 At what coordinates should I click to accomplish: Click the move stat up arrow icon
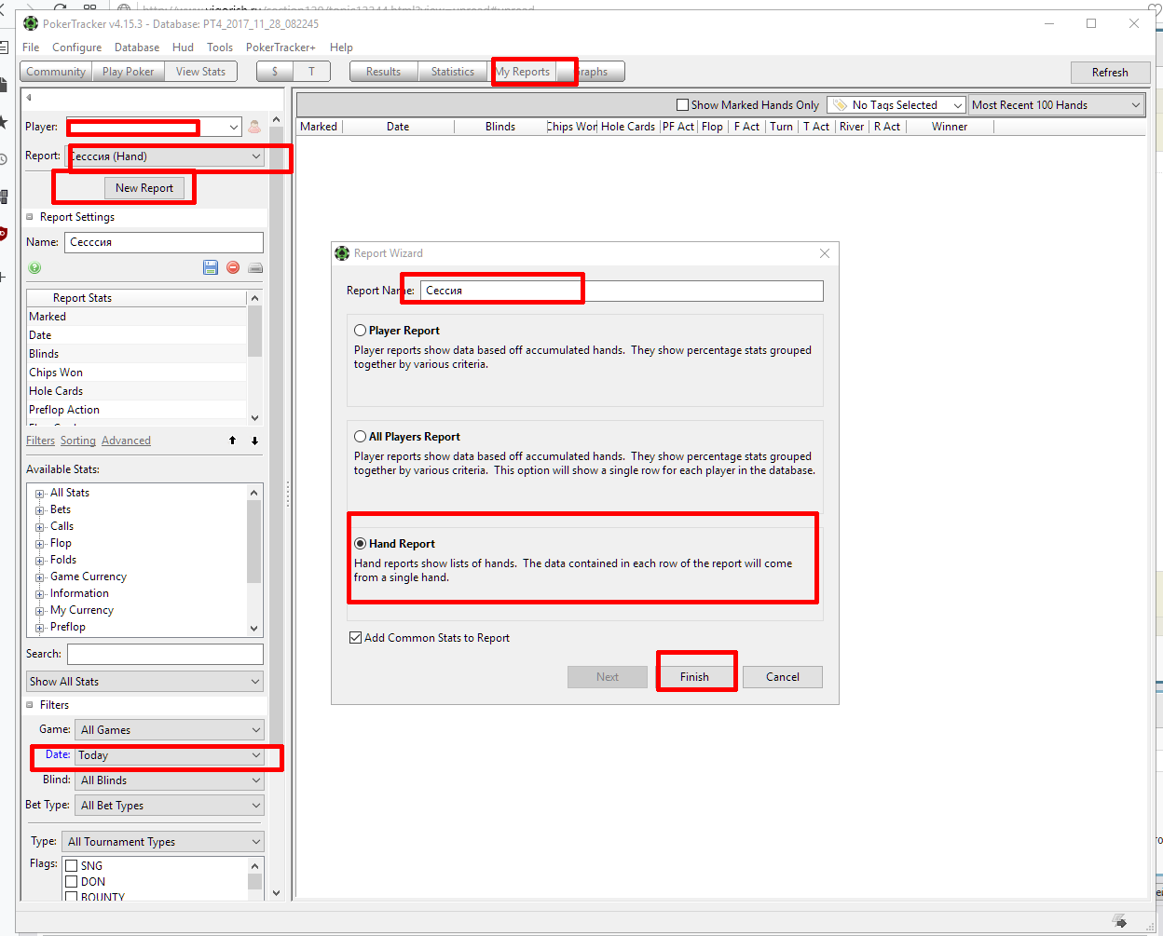tap(233, 441)
